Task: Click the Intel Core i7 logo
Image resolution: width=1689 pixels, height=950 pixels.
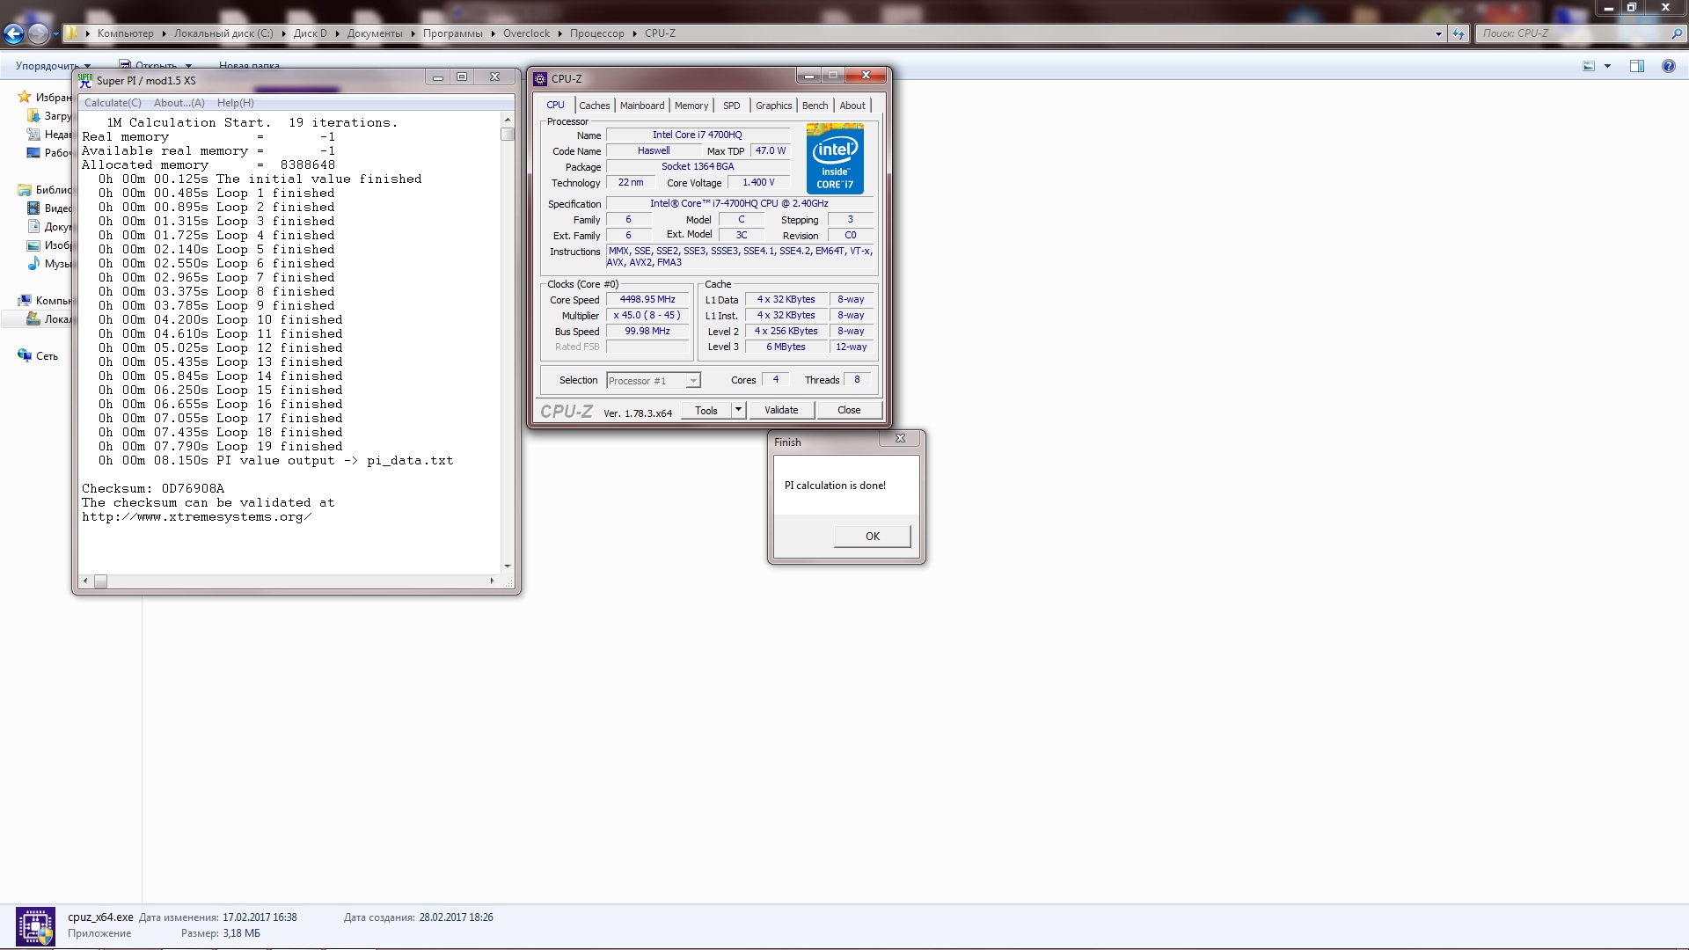Action: (x=835, y=158)
